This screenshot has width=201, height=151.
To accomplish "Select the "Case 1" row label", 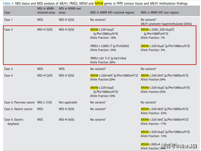I will (x=9, y=20).
